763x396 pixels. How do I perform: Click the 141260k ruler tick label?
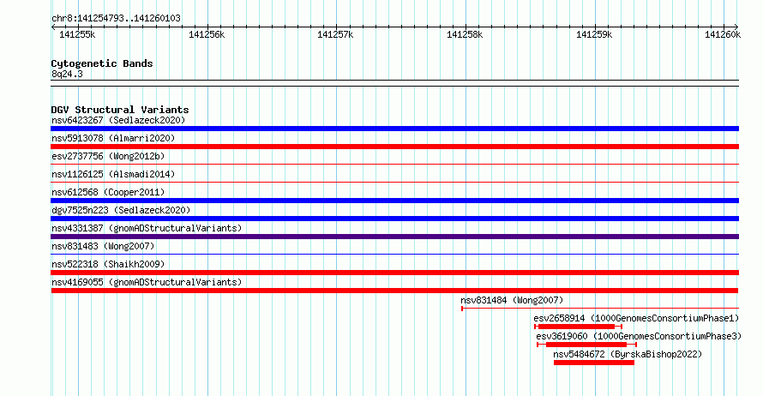click(x=723, y=34)
